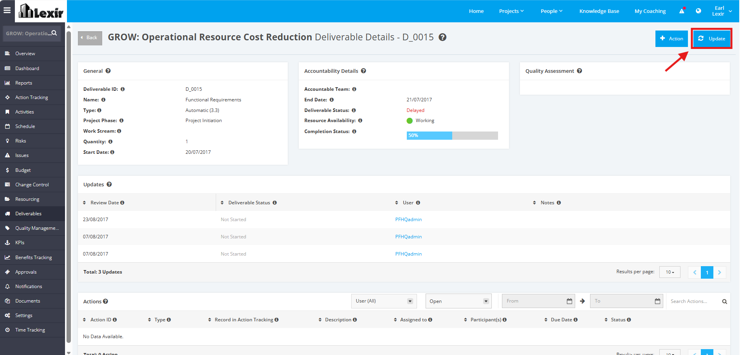Screen dimensions: 740x355
Task: Open My Coaching in top navigation
Action: (650, 11)
